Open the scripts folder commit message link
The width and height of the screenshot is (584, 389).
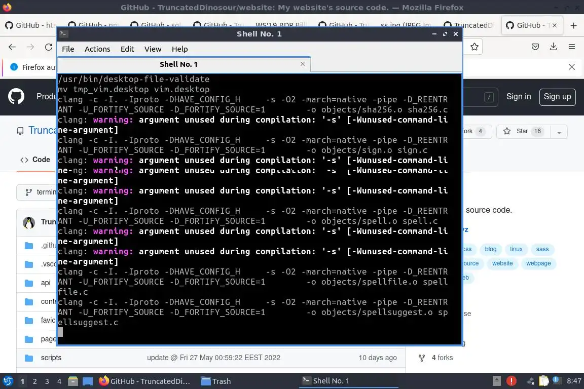coord(213,358)
